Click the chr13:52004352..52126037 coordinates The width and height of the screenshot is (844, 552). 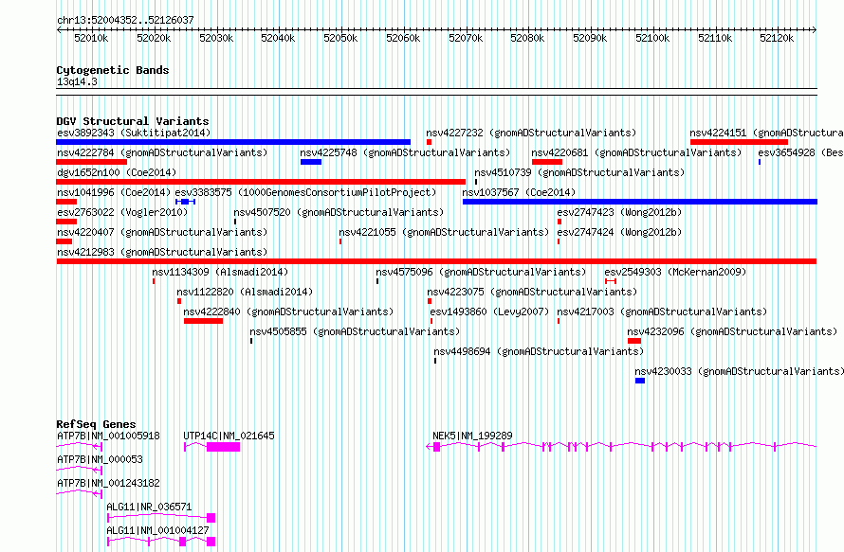(x=125, y=21)
